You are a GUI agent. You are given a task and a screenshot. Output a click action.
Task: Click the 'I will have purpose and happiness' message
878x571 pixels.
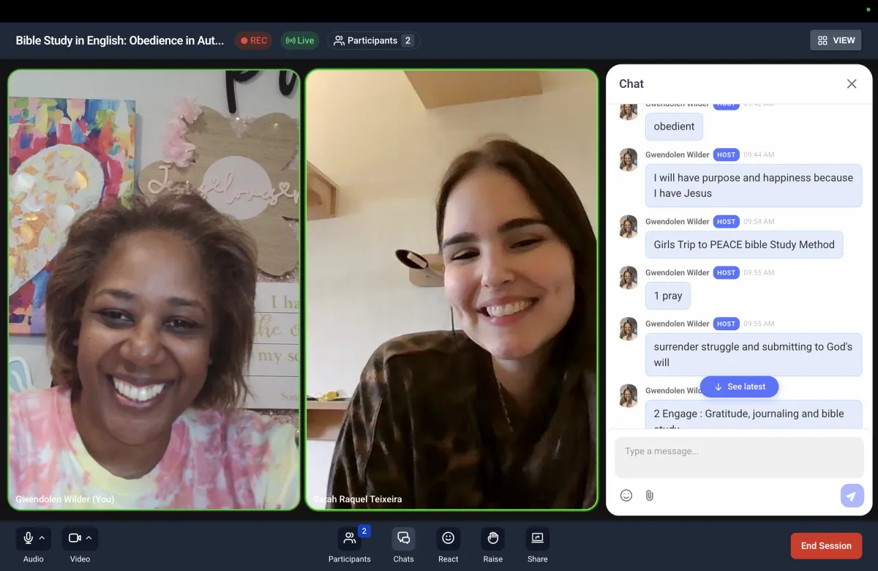tap(754, 185)
